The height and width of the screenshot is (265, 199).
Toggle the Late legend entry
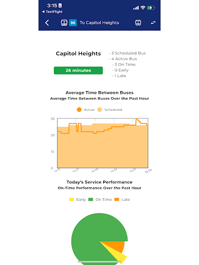122,199
